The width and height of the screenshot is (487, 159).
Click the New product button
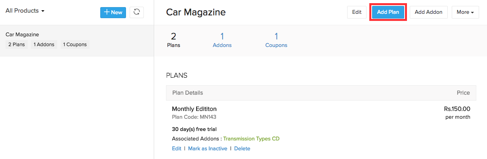[113, 12]
